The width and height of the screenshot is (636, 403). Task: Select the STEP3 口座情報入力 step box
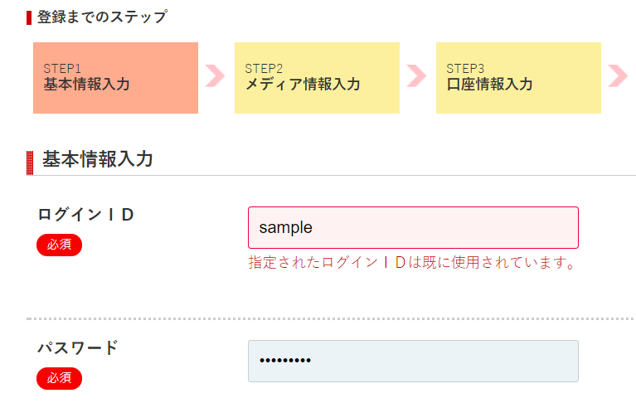click(518, 78)
